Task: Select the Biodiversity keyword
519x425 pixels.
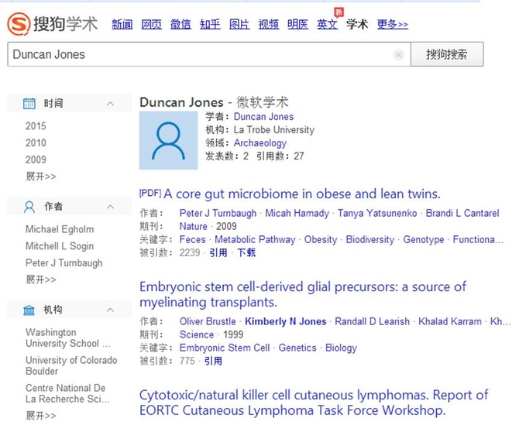Action: click(x=370, y=240)
